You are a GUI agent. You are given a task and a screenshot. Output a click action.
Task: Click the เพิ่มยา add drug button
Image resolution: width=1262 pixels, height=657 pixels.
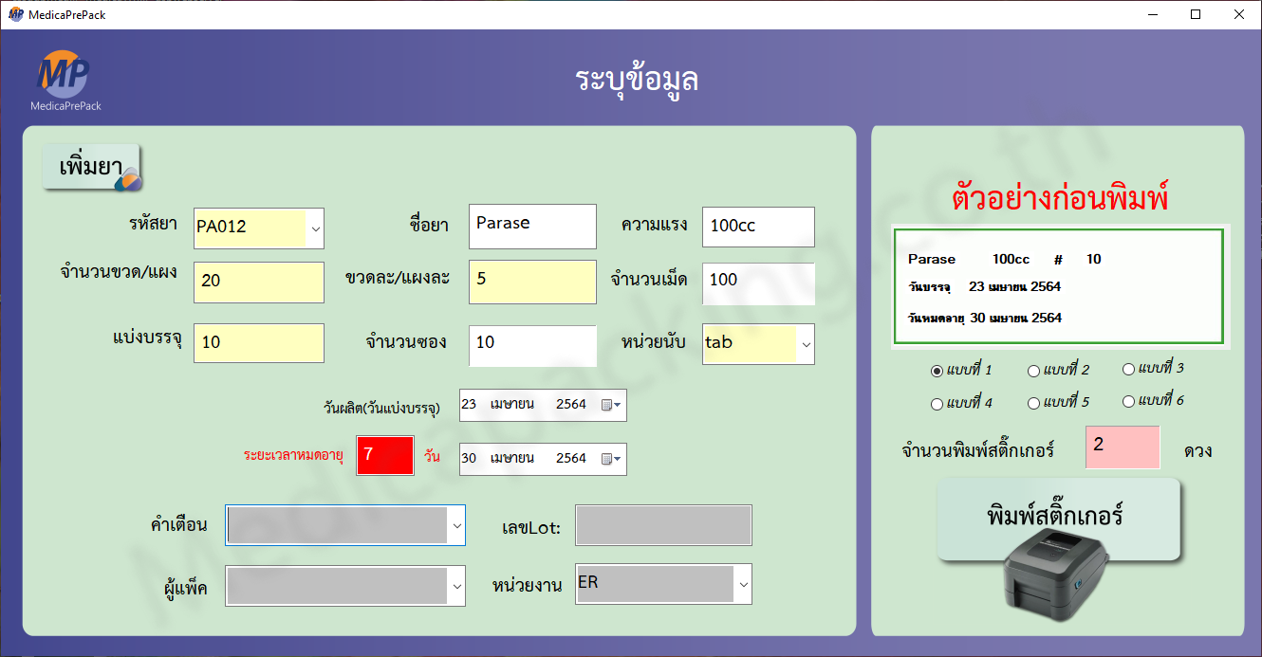[91, 168]
